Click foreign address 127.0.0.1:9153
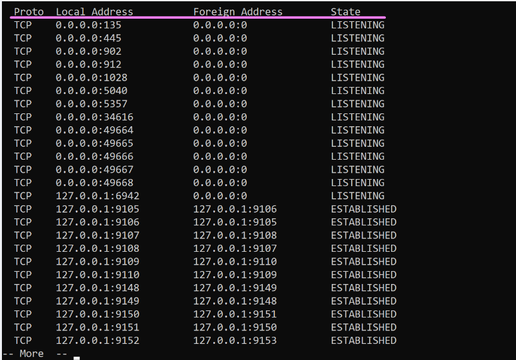 tap(235, 341)
